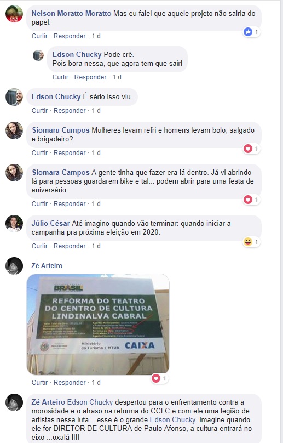Click the heart reaction on the sign photo

tap(156, 378)
